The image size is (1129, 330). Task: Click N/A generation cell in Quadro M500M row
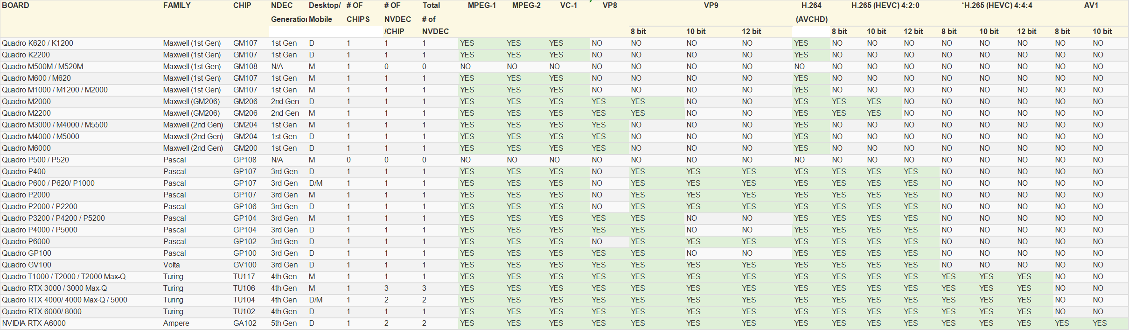point(277,67)
